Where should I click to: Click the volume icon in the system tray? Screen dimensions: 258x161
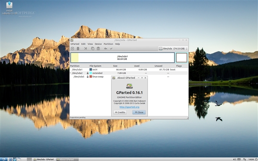234,159
